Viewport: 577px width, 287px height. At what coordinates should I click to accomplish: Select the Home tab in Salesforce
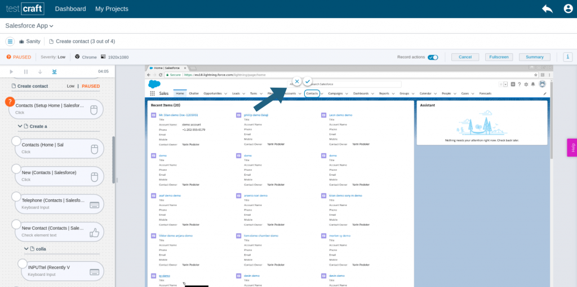tap(180, 94)
